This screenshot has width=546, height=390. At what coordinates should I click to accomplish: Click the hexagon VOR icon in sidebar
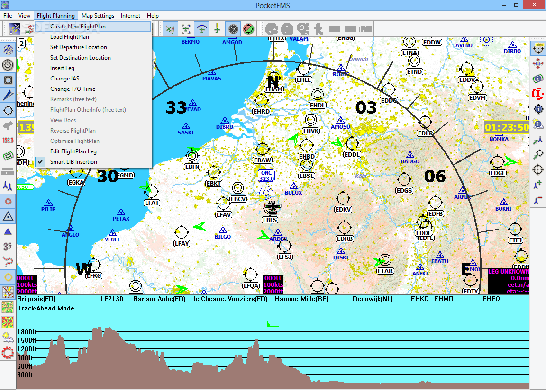pos(8,65)
